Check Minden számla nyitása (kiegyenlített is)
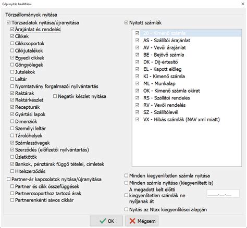The image size is (247, 228). [x=126, y=183]
